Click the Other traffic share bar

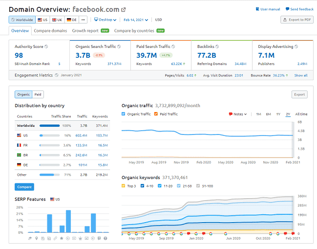(x=49, y=175)
